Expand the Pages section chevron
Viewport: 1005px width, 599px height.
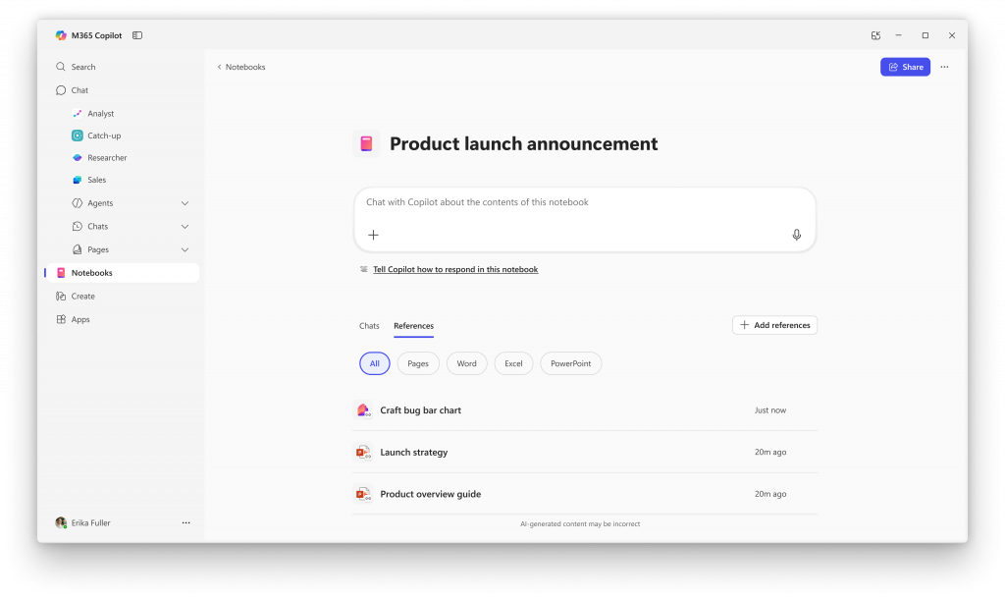coord(185,249)
